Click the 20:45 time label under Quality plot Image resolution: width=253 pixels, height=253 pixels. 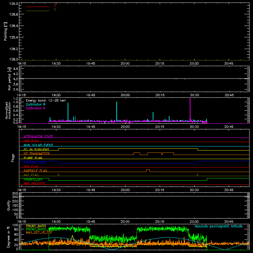(229, 222)
